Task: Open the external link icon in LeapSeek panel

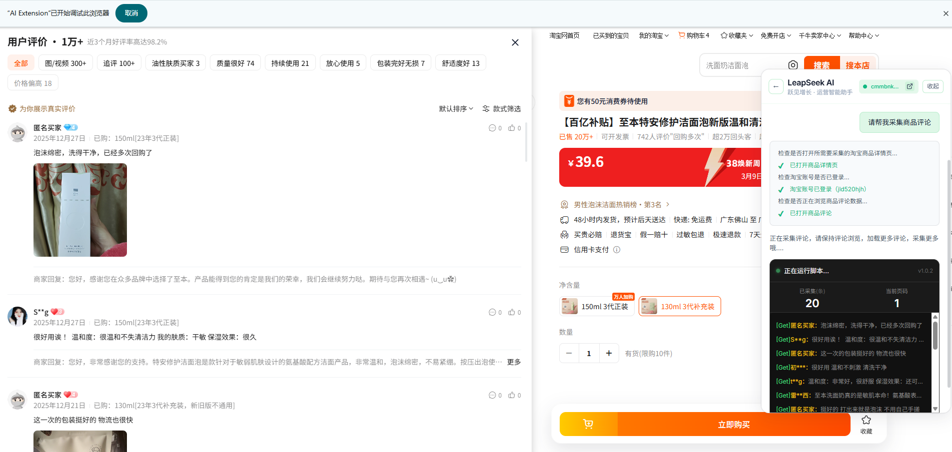Action: [910, 86]
